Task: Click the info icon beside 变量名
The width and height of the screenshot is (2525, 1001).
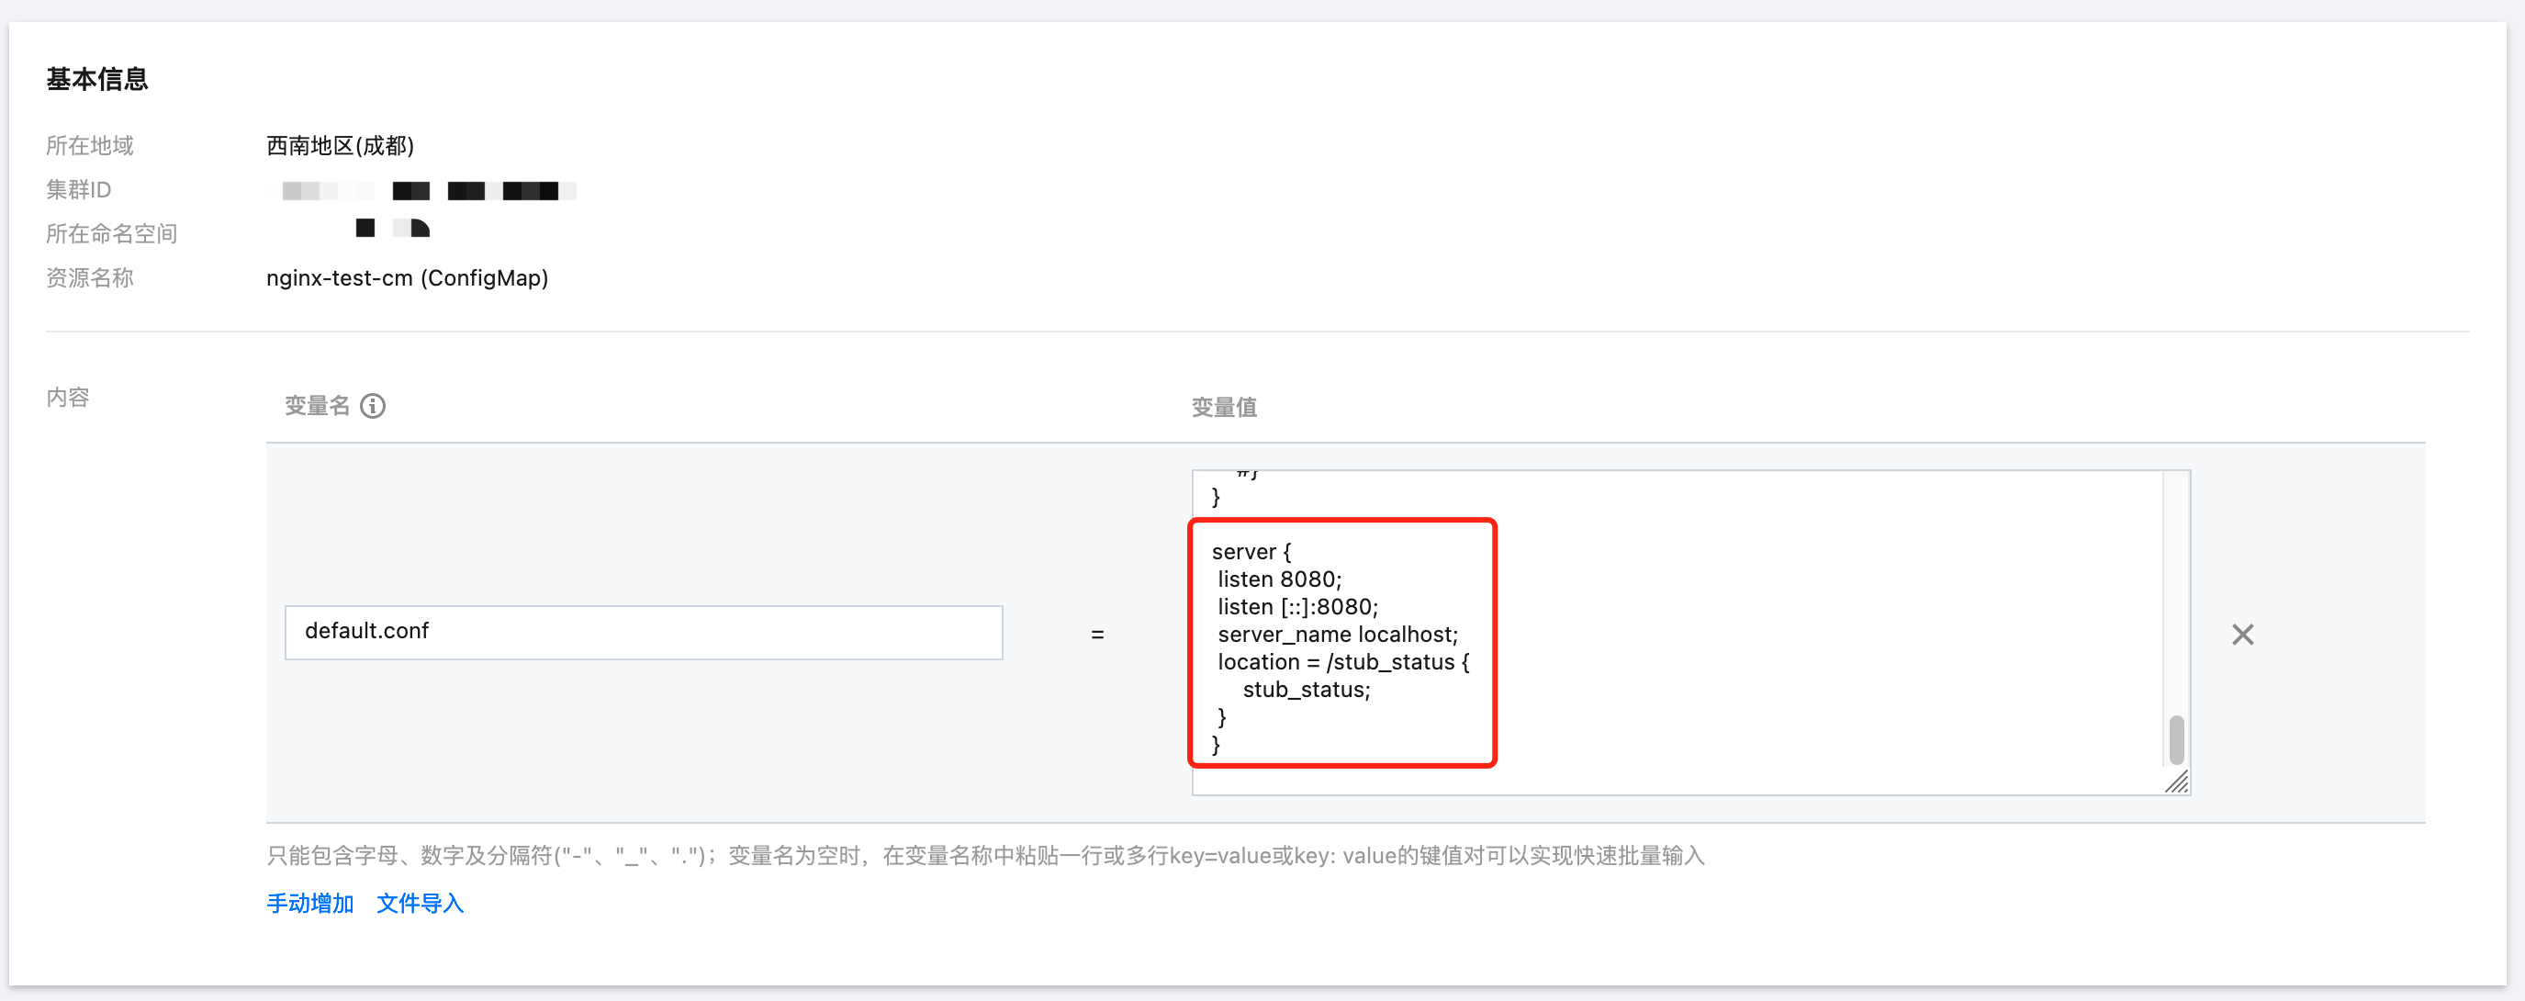Action: pyautogui.click(x=373, y=406)
